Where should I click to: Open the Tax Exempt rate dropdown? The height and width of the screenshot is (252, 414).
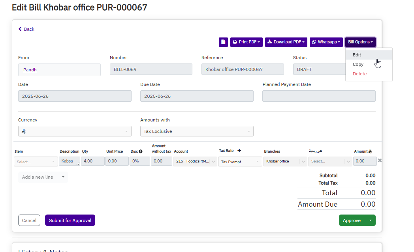(240, 162)
